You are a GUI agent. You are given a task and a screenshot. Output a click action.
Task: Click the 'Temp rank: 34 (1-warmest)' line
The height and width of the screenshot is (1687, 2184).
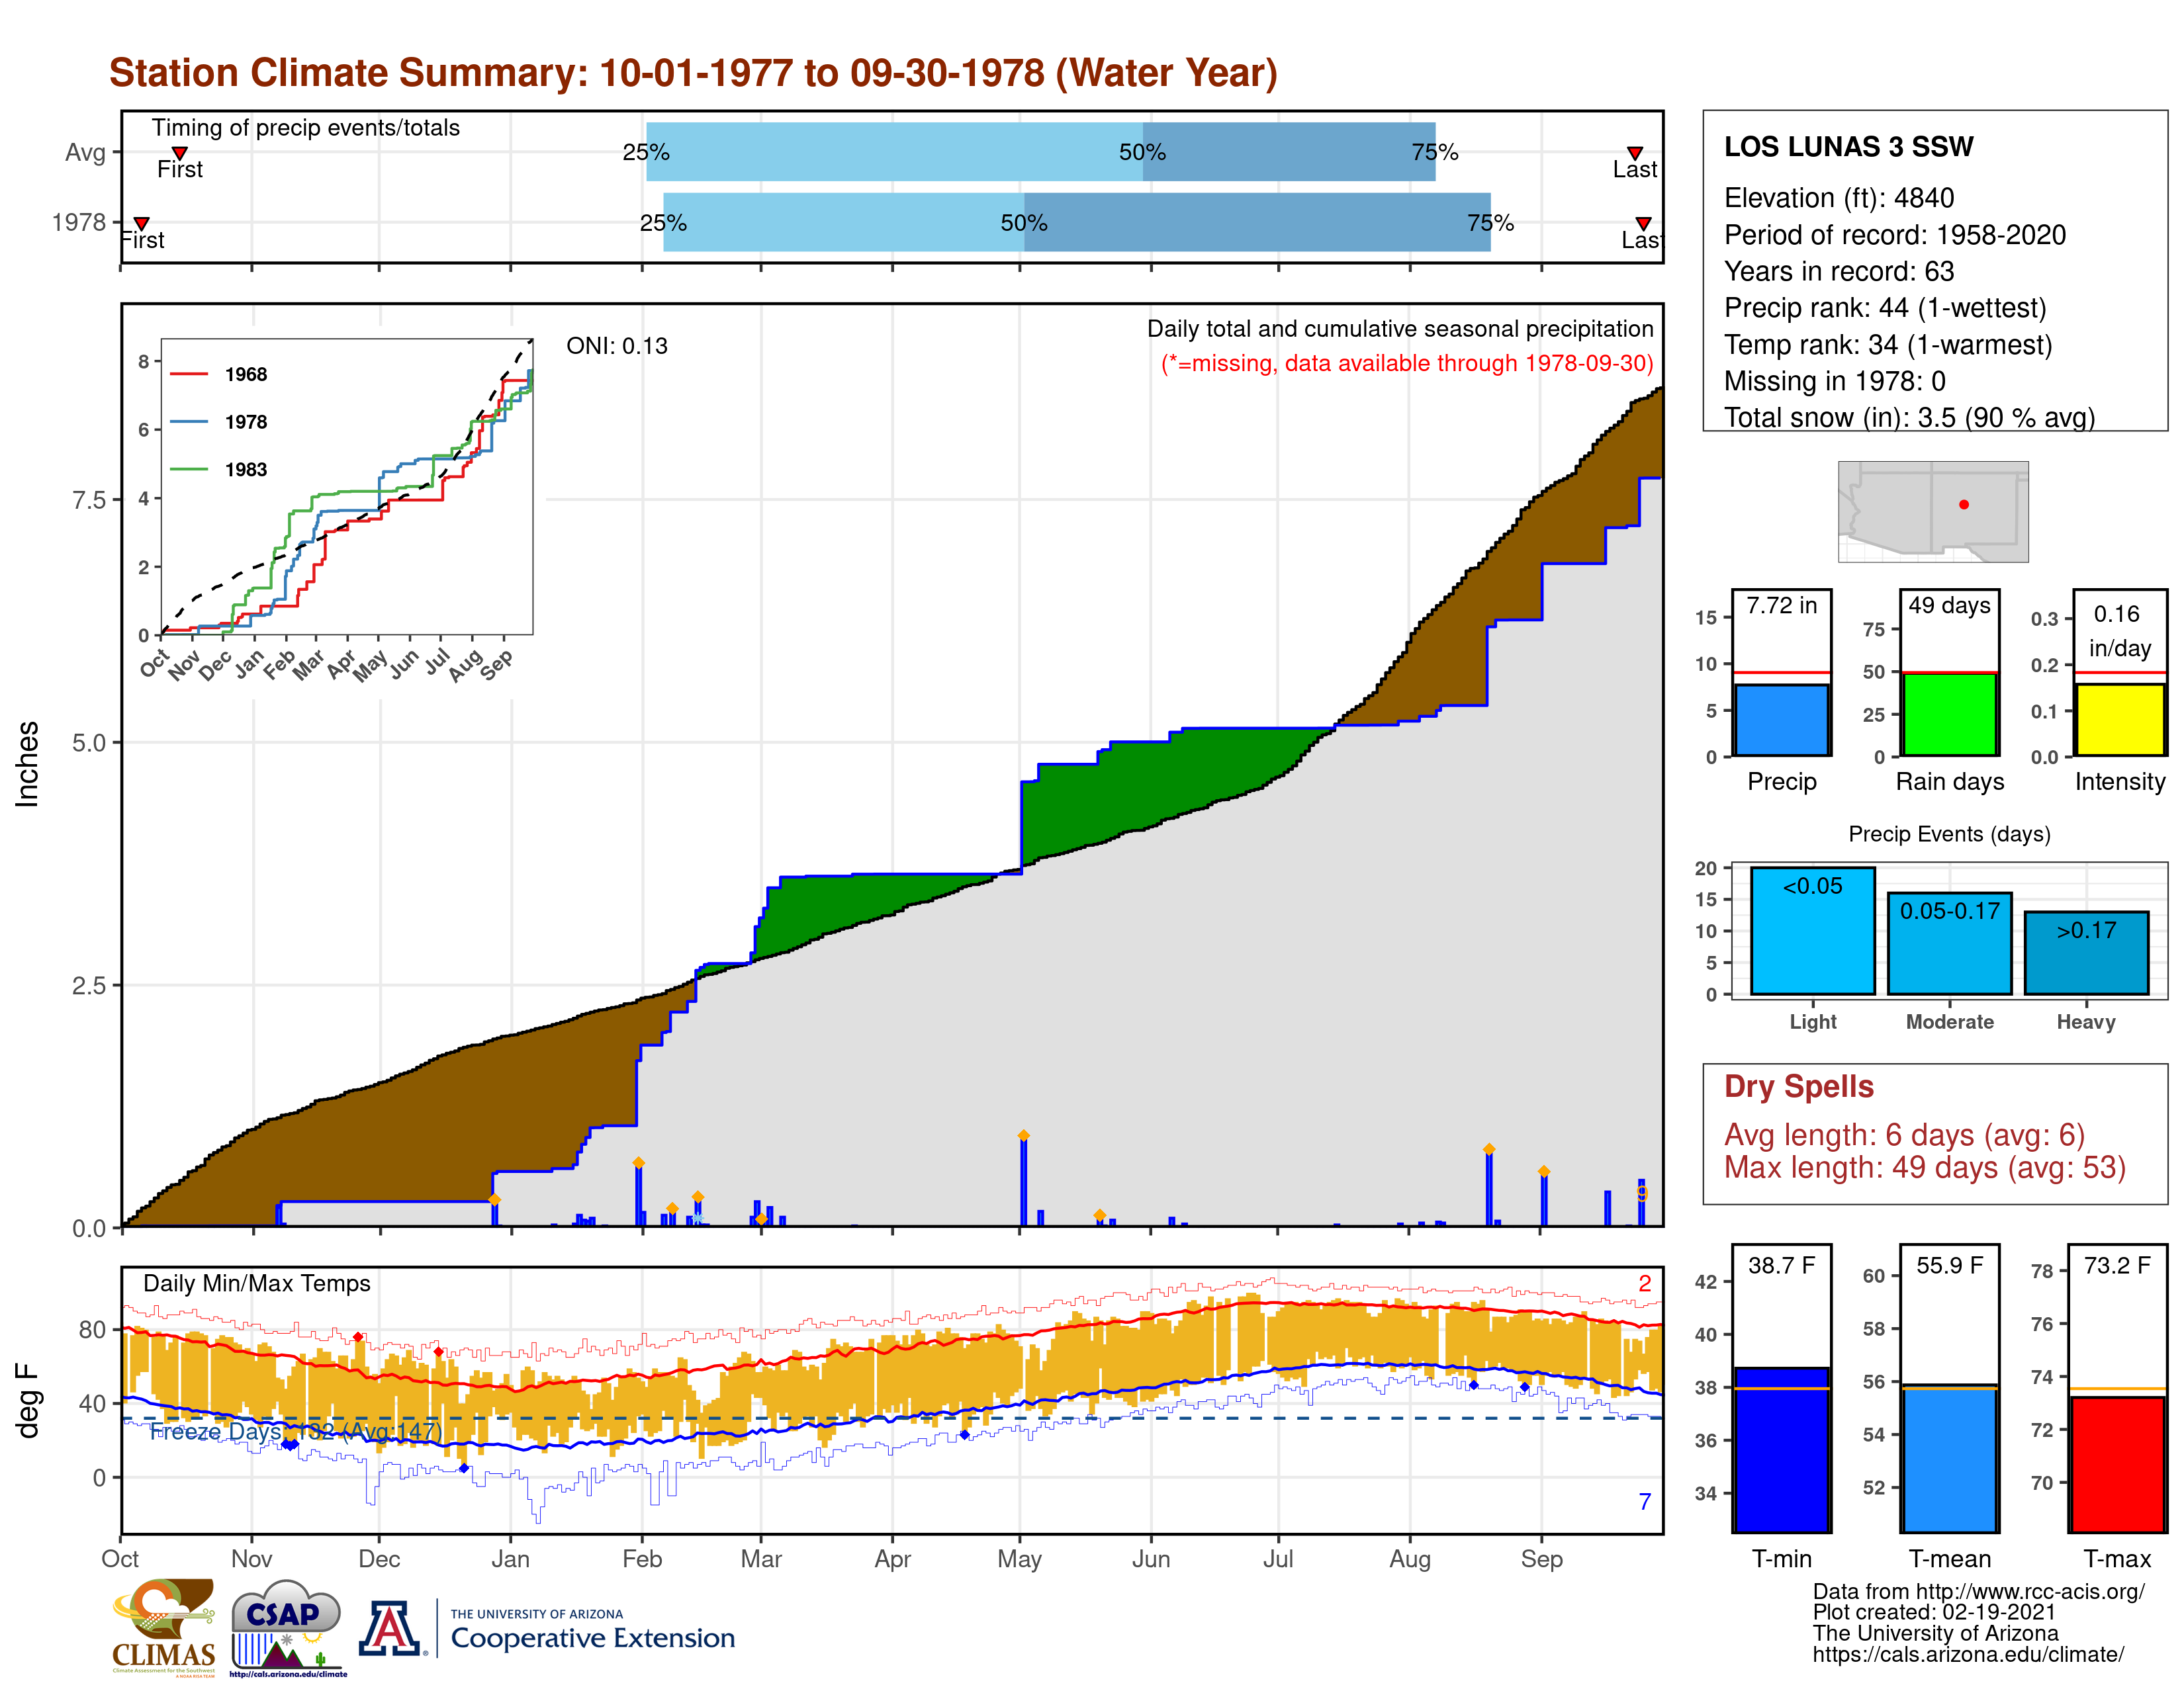pyautogui.click(x=1888, y=345)
